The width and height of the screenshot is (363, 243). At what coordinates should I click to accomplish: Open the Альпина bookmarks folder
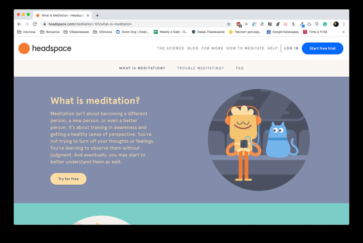coord(26,32)
